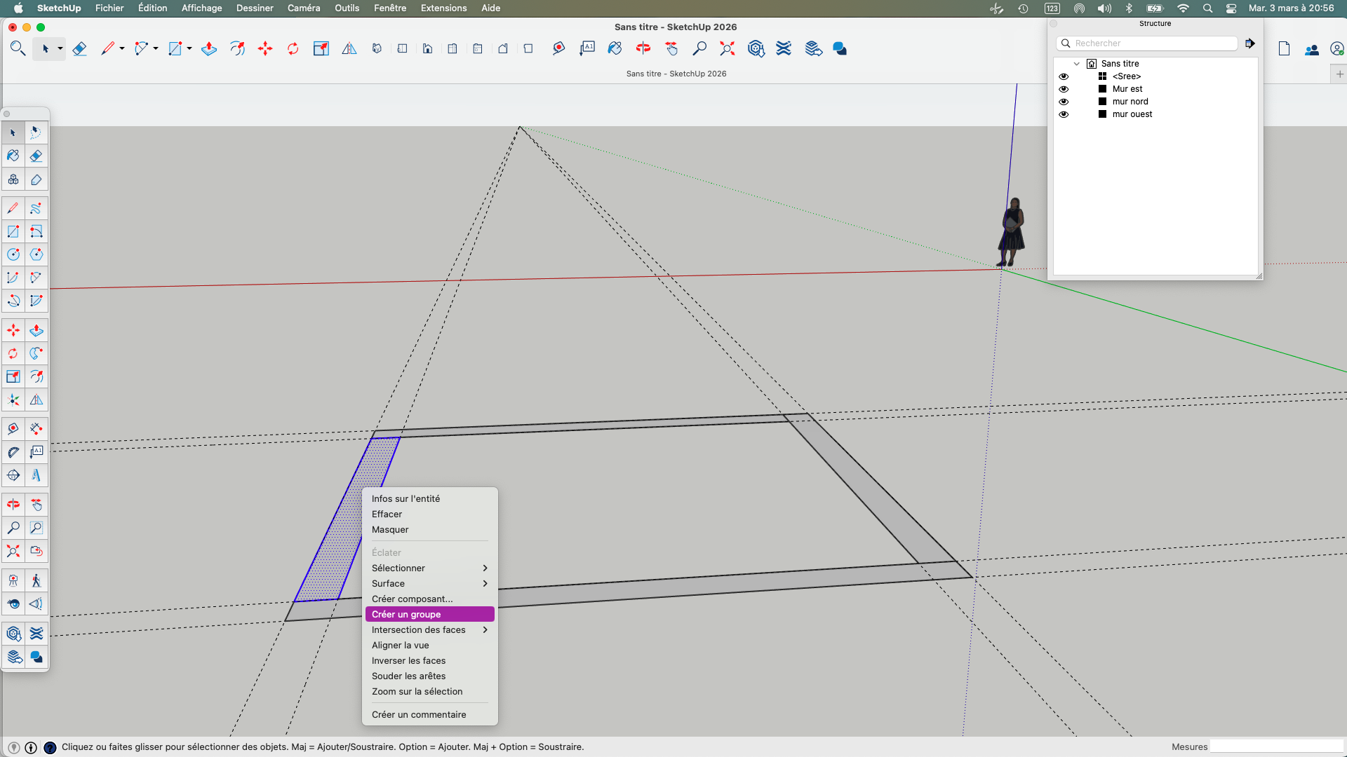The image size is (1347, 757).
Task: Pick the Paint Bucket tool
Action: 13,156
